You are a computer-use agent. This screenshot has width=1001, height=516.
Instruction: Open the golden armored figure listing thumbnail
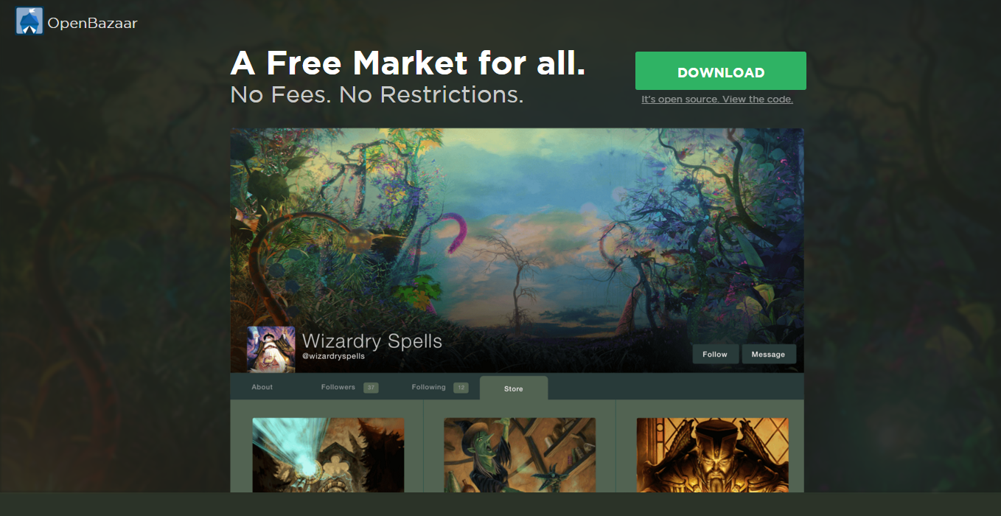pyautogui.click(x=713, y=455)
